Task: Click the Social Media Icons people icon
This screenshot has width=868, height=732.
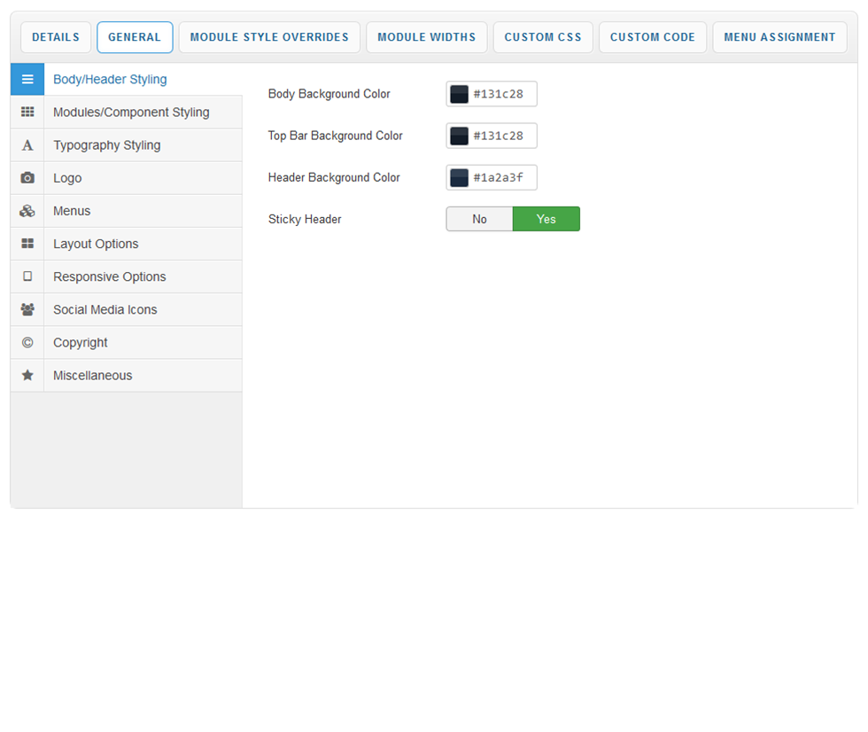Action: click(27, 309)
